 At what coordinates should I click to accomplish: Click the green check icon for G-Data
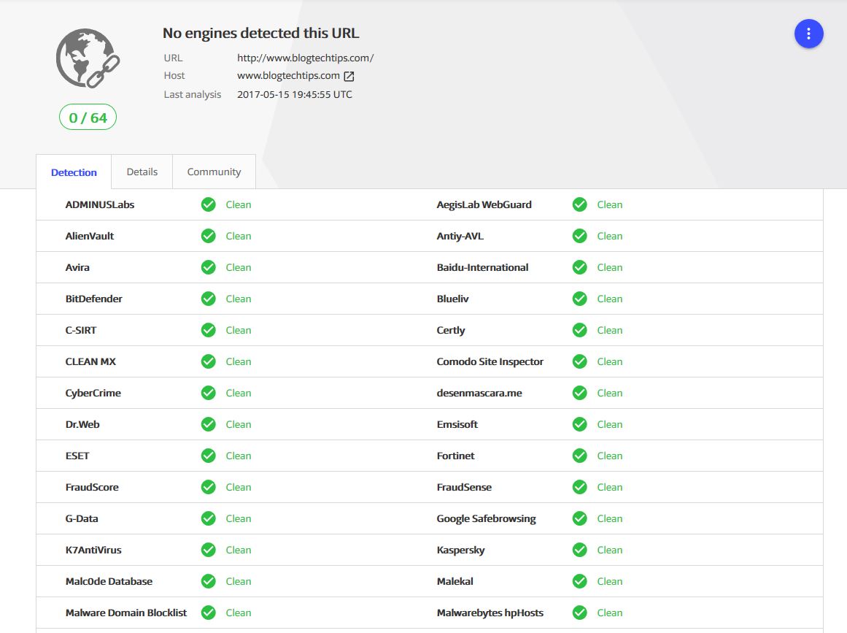point(209,518)
